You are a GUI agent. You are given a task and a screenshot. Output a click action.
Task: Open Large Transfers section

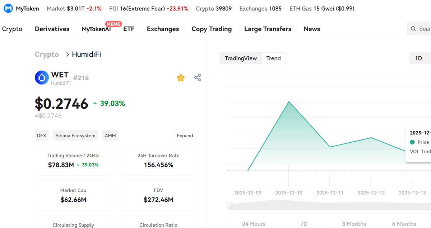pos(268,29)
